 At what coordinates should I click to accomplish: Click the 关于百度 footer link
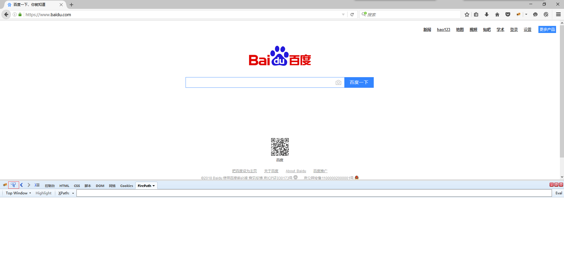[x=271, y=171]
